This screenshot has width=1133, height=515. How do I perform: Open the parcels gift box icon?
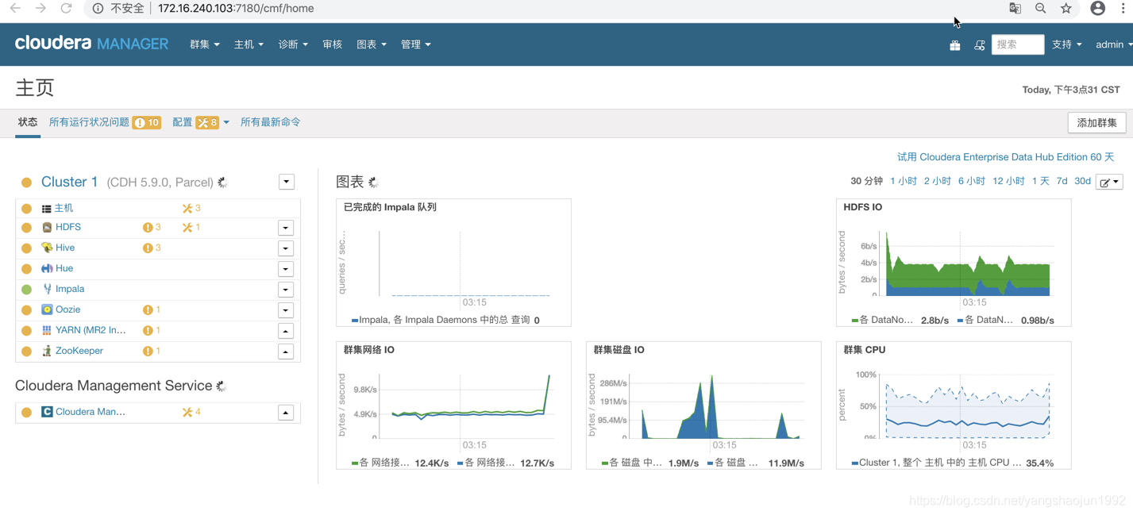click(954, 45)
